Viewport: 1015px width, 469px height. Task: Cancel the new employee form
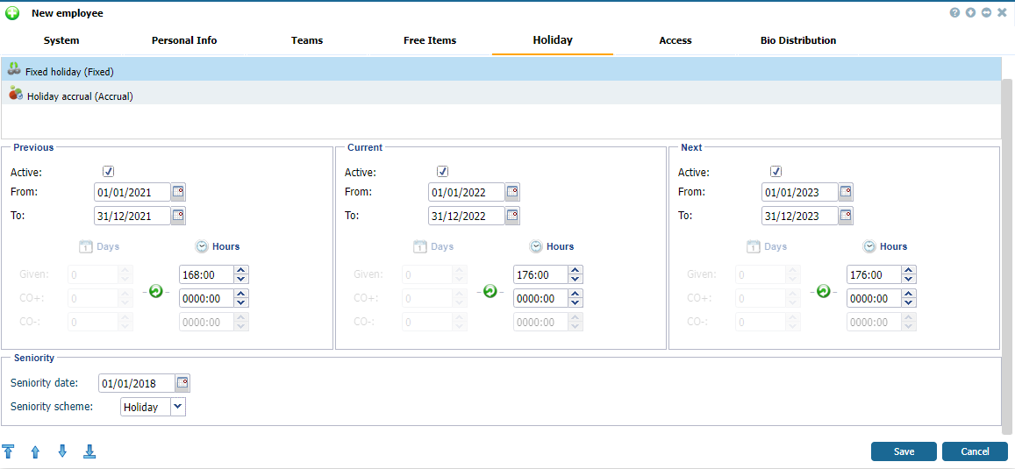pos(975,451)
